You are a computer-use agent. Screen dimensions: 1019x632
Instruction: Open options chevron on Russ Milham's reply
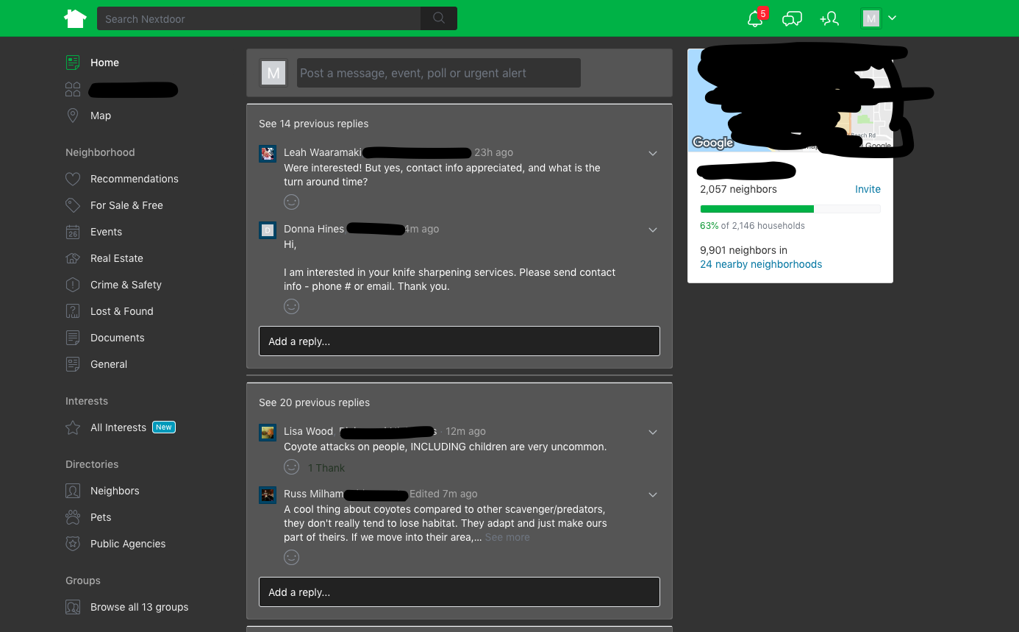pyautogui.click(x=652, y=494)
